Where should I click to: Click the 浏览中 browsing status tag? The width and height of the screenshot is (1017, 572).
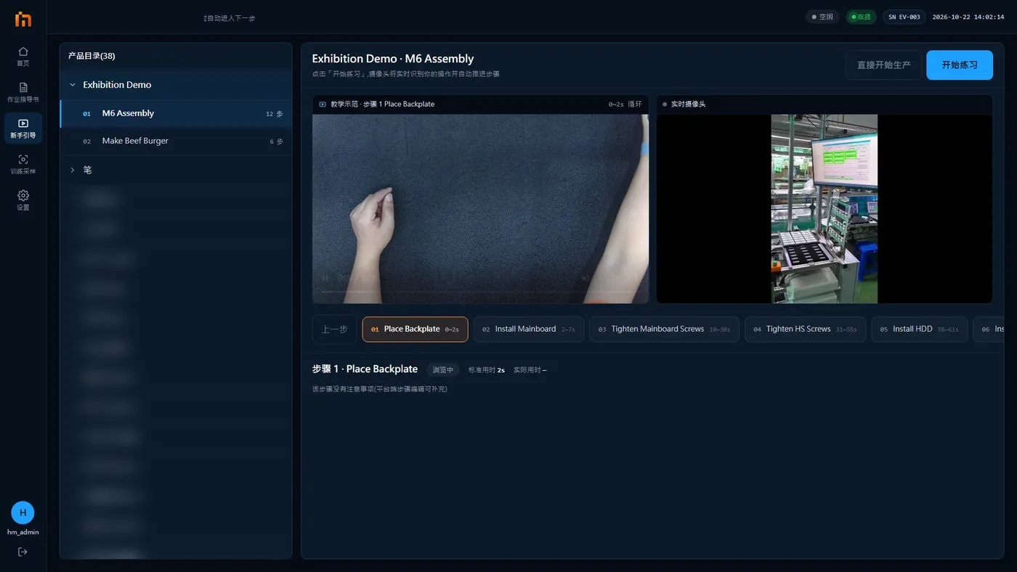(x=442, y=369)
